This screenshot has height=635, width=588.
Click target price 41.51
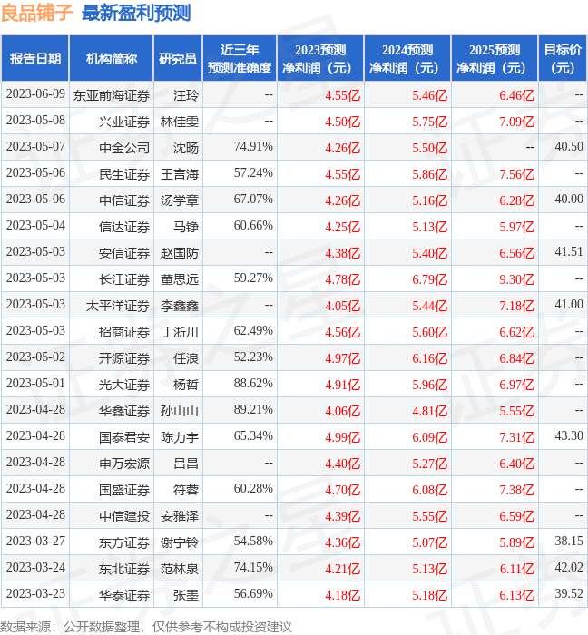point(569,252)
